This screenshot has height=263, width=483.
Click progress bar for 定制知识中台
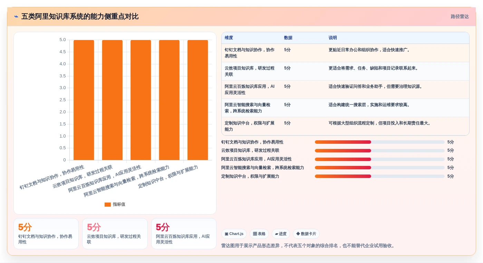[x=380, y=176]
